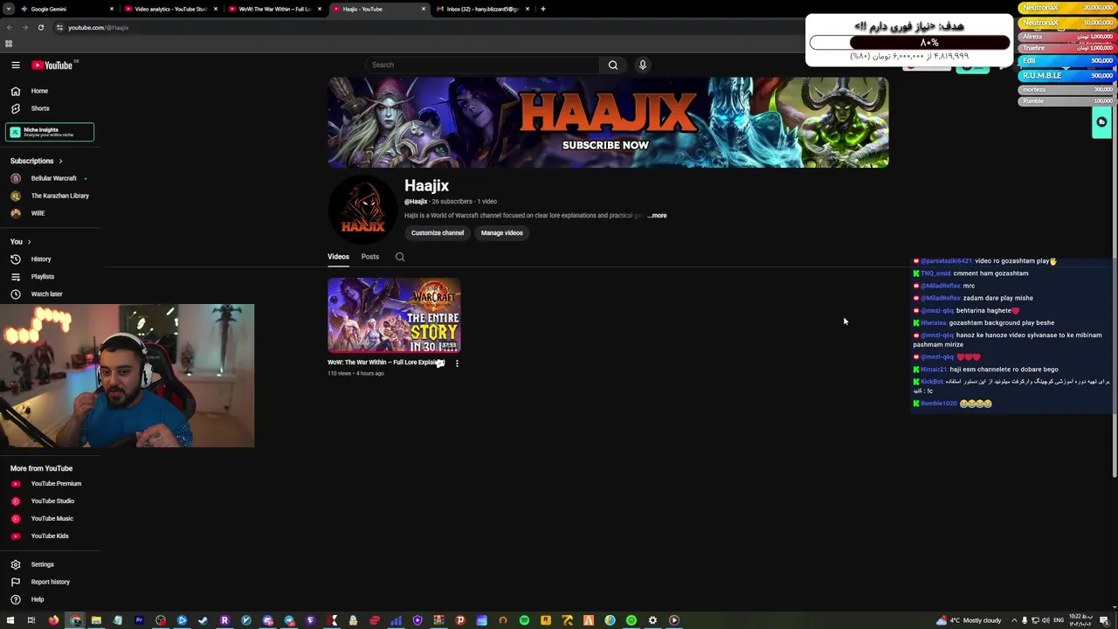Open Steam from taskbar
The width and height of the screenshot is (1118, 629).
(x=204, y=620)
